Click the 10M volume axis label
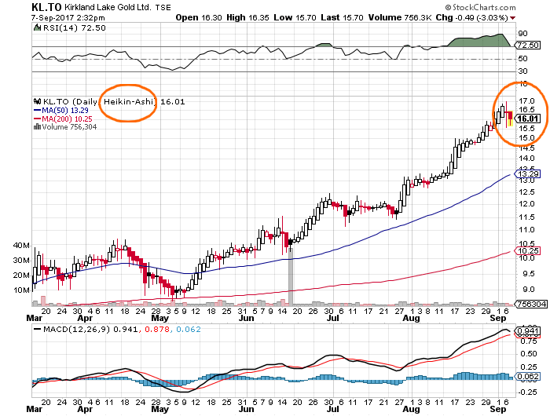 coord(22,290)
